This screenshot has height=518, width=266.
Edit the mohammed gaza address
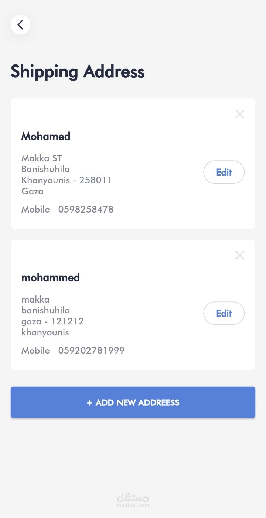pyautogui.click(x=224, y=313)
